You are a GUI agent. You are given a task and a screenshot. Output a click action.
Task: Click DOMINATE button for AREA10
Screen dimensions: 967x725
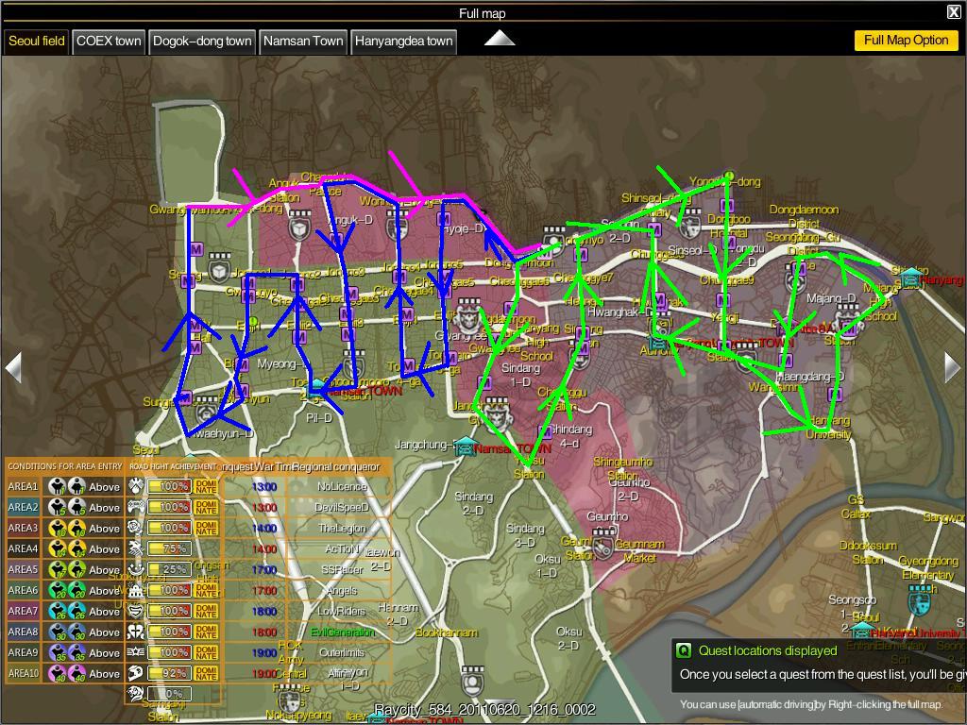[x=206, y=673]
